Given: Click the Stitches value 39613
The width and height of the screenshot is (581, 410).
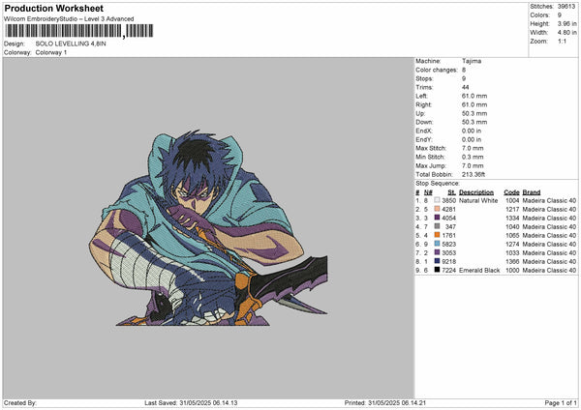Looking at the screenshot, I should pos(566,7).
